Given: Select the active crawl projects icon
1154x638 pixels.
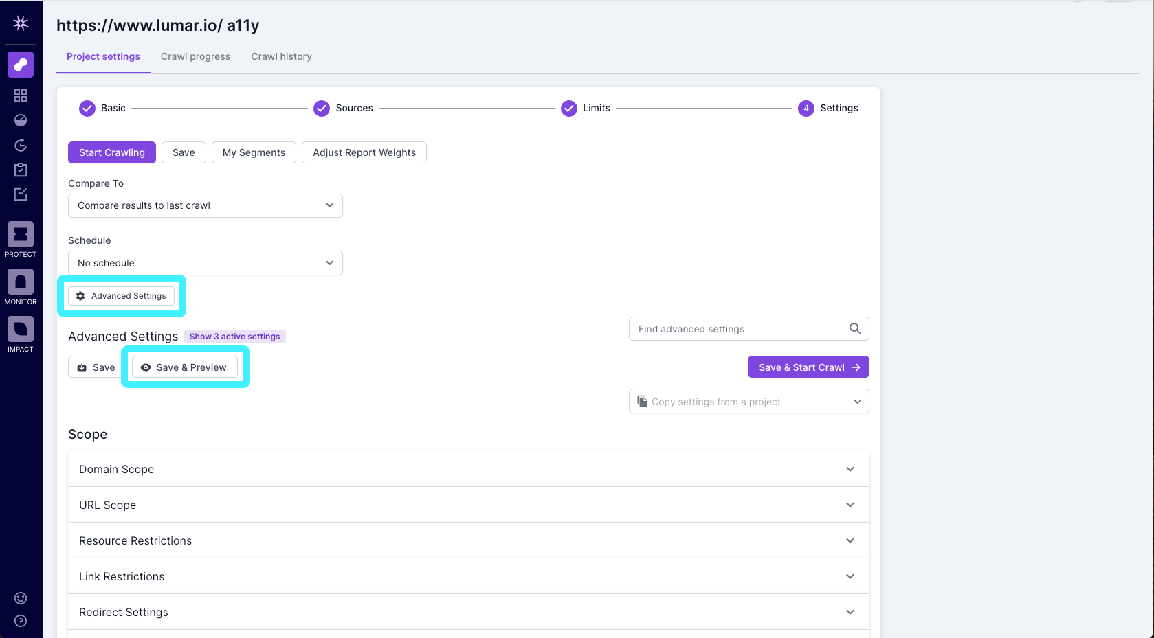Looking at the screenshot, I should 20,65.
